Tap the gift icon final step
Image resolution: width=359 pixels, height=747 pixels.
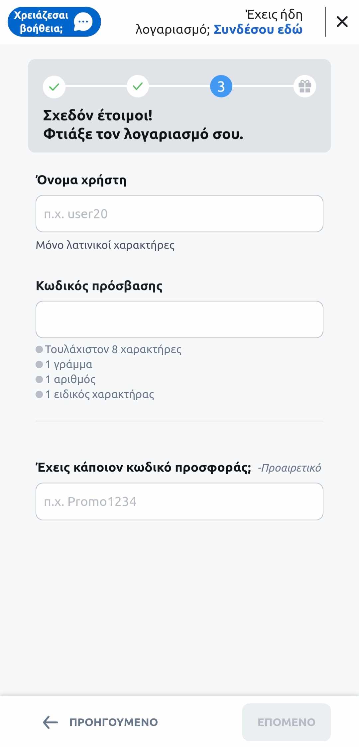click(305, 87)
